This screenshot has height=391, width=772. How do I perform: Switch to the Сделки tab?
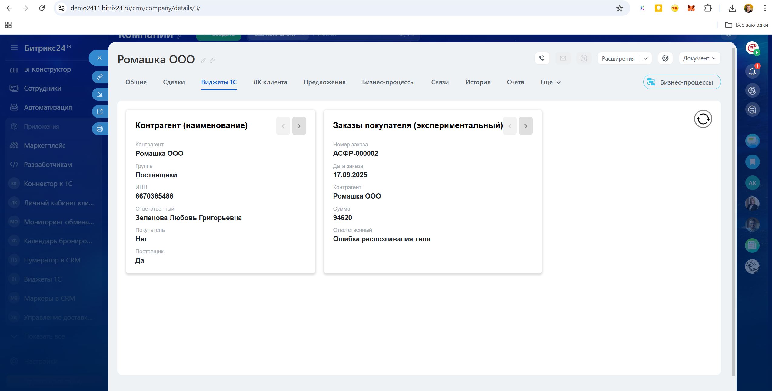click(174, 82)
